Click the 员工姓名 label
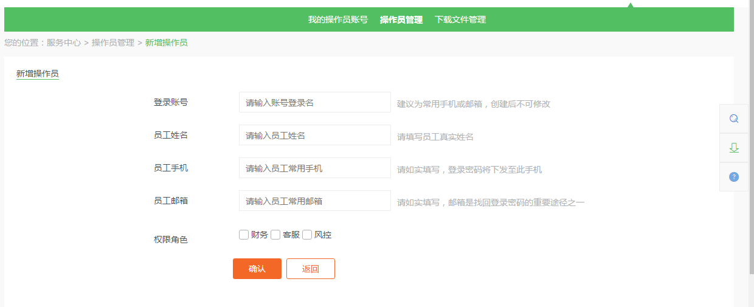This screenshot has height=307, width=754. [171, 135]
